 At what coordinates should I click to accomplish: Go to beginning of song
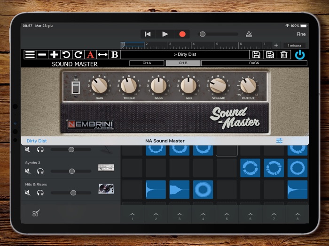[148, 34]
